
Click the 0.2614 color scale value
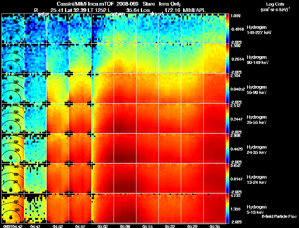(238, 59)
